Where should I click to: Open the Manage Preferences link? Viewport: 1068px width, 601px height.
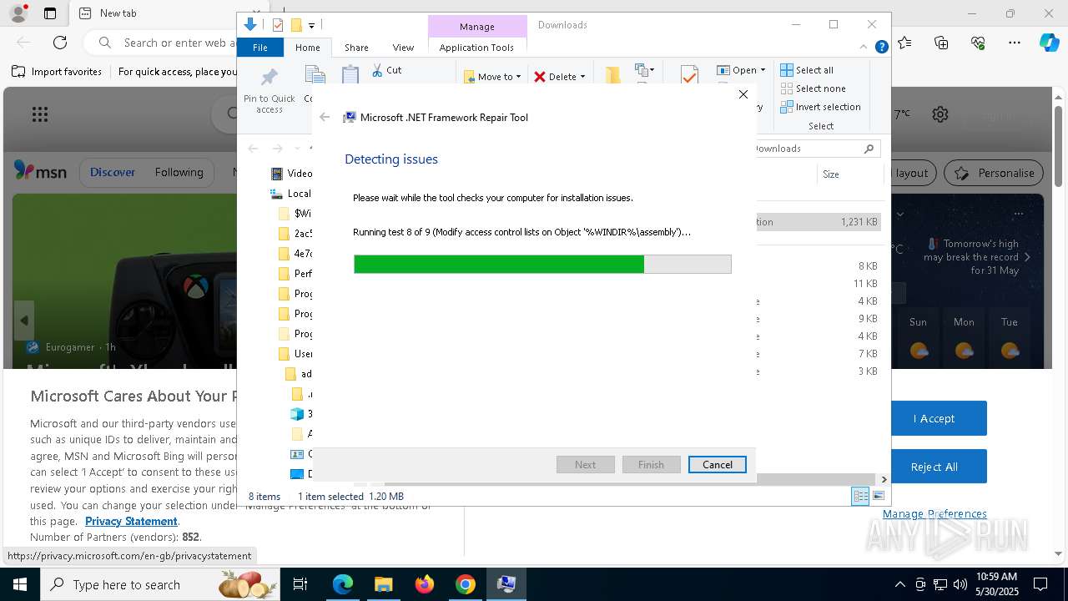point(934,514)
